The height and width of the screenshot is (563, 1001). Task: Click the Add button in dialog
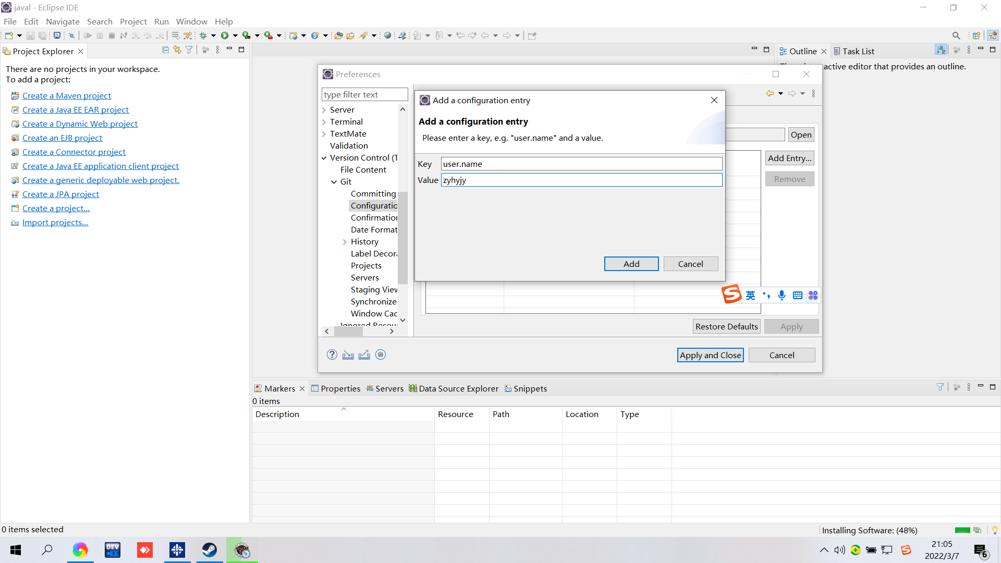click(x=631, y=264)
